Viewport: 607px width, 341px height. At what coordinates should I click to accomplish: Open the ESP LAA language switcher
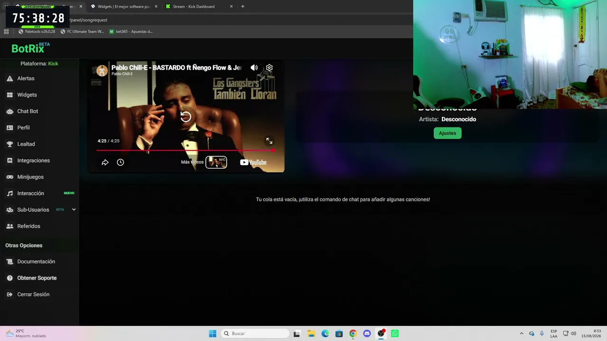coord(554,333)
